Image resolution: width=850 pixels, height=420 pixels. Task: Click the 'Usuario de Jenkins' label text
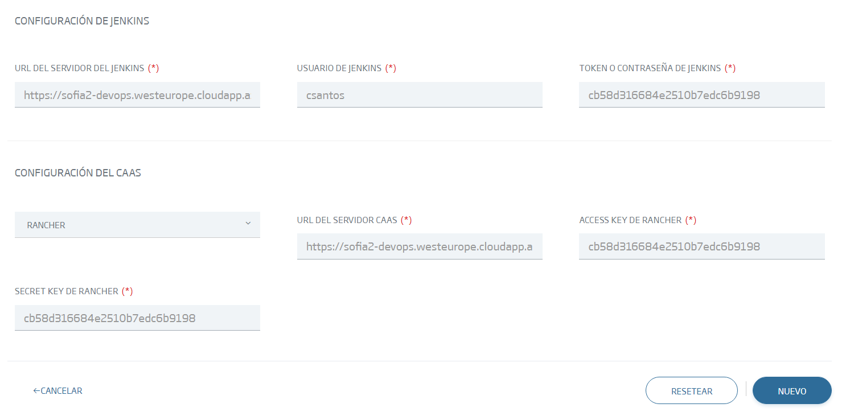point(339,68)
